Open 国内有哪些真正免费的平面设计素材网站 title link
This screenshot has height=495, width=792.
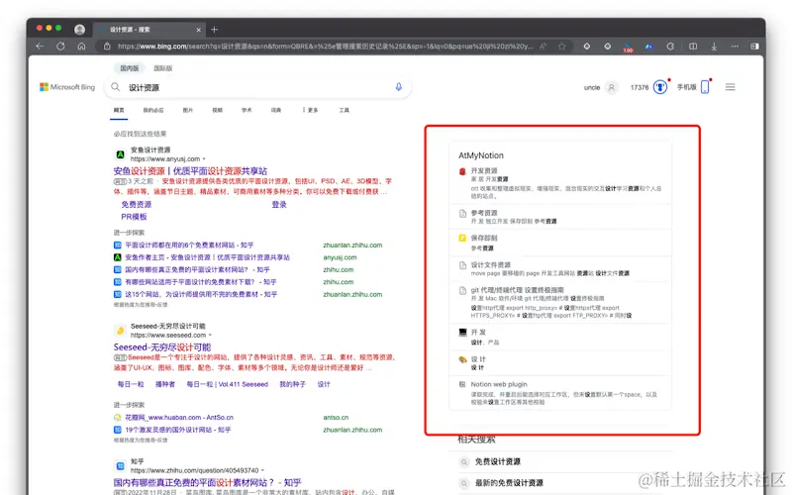tap(207, 483)
